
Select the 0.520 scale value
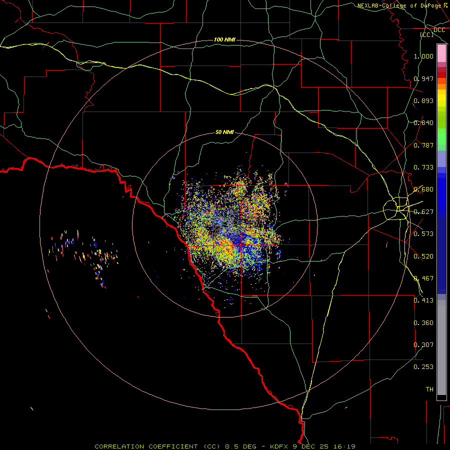423,256
